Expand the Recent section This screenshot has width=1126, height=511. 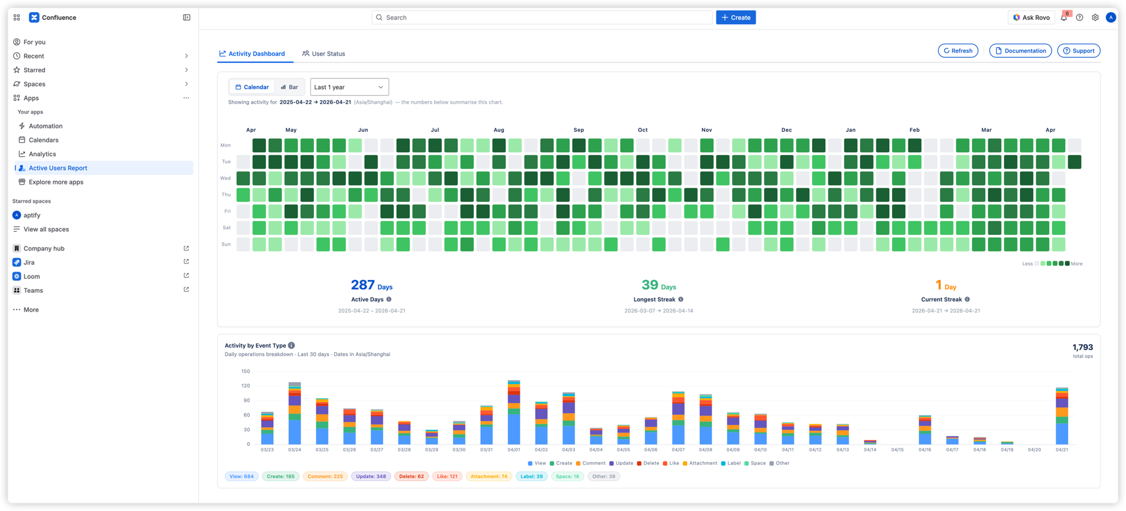click(x=186, y=56)
